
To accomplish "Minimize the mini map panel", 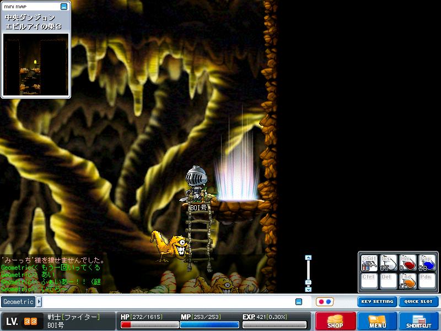I will [64, 7].
